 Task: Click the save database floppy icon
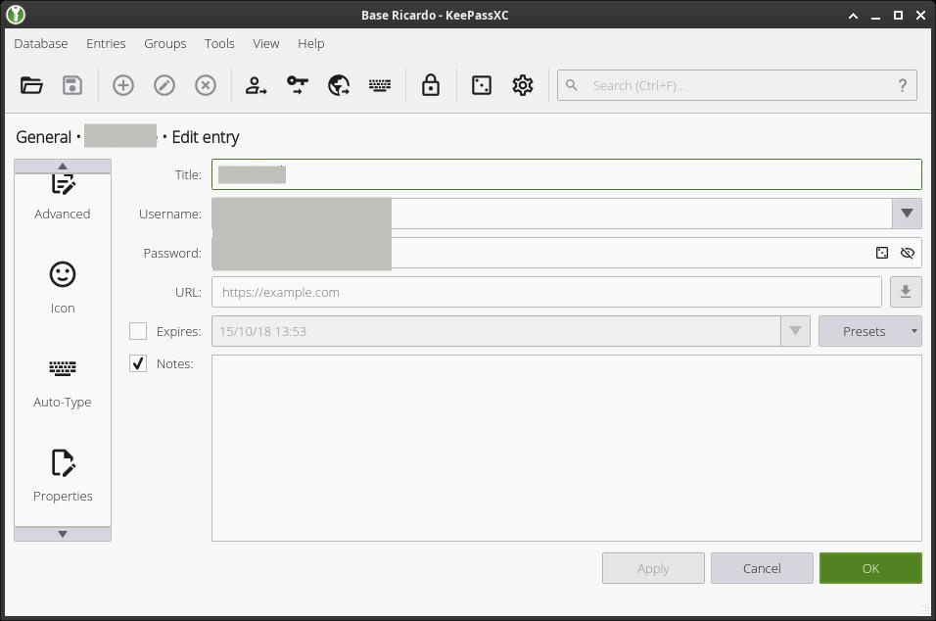point(72,85)
